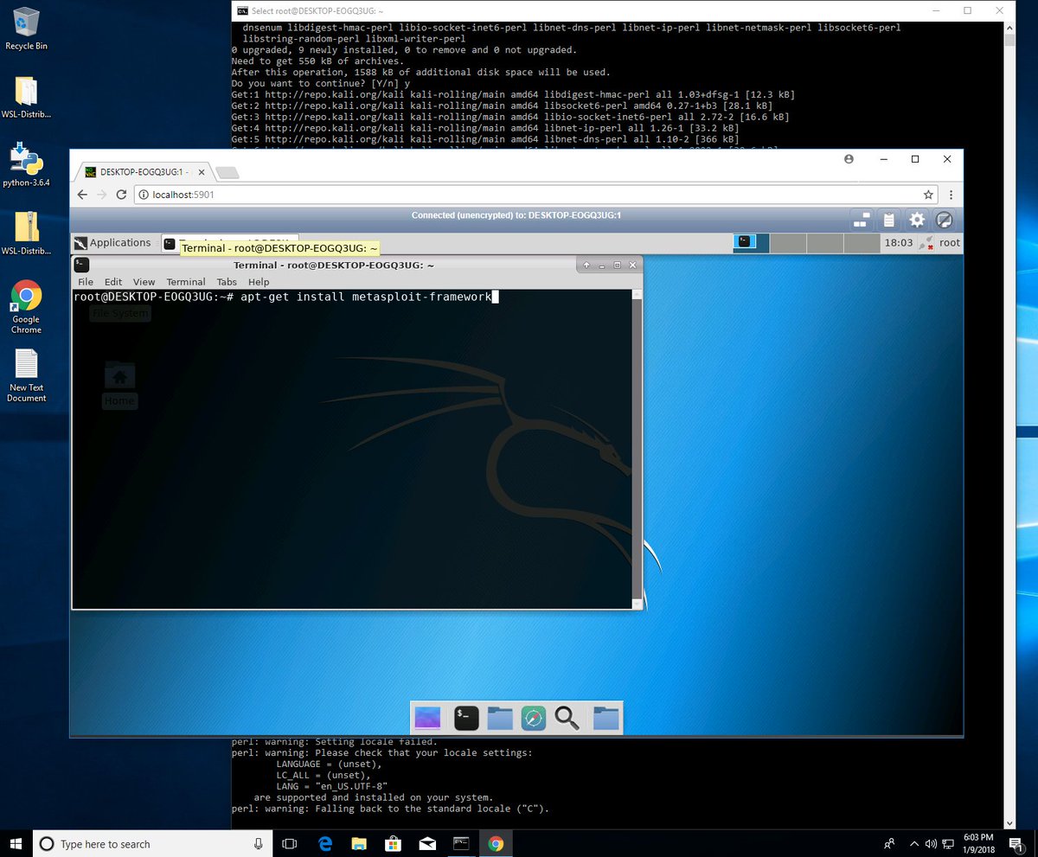
Task: Click the Cortana microphone icon
Action: 258,843
